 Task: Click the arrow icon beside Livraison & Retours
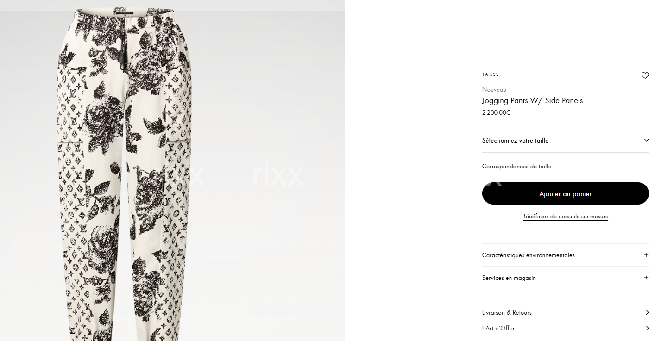point(647,312)
